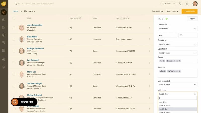The height and width of the screenshot is (113, 201).
Task: Click the minimum lead score field showing 40
Action: point(167,35)
